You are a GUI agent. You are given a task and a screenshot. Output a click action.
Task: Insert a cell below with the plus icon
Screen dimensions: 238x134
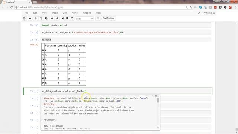[x=30, y=19]
